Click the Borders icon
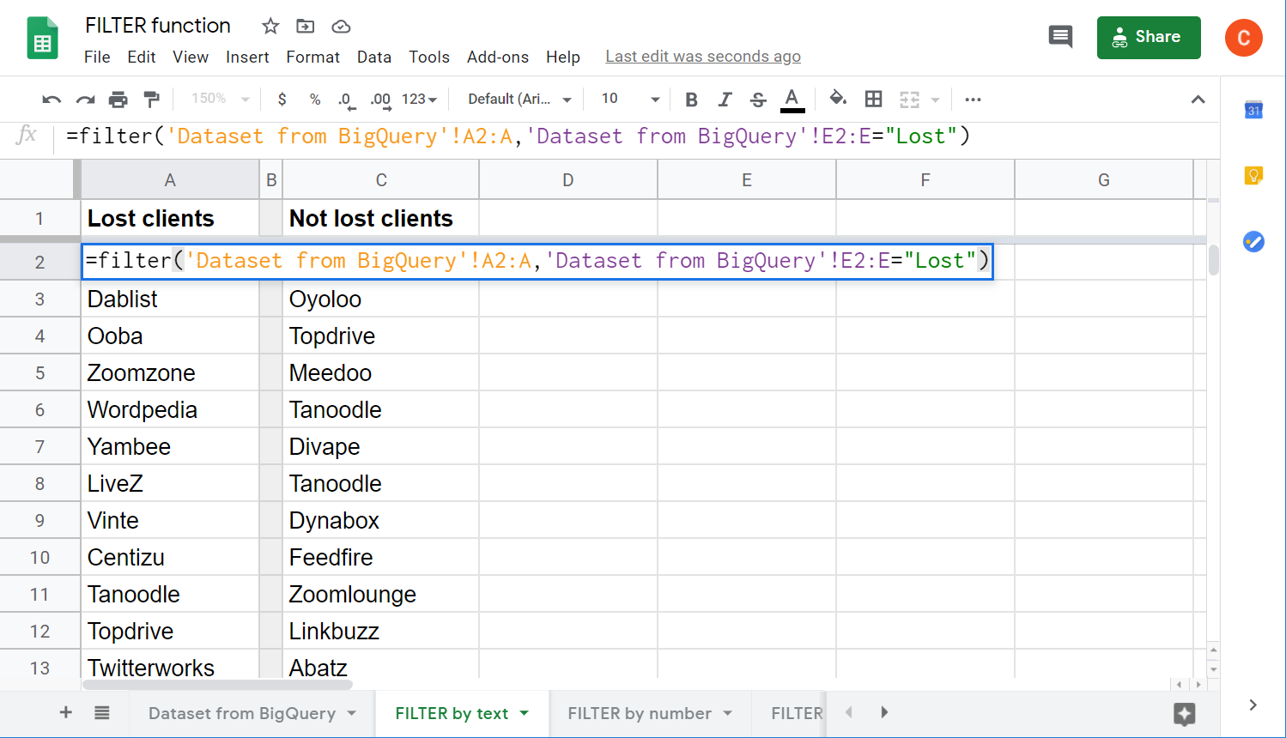 pyautogui.click(x=874, y=99)
